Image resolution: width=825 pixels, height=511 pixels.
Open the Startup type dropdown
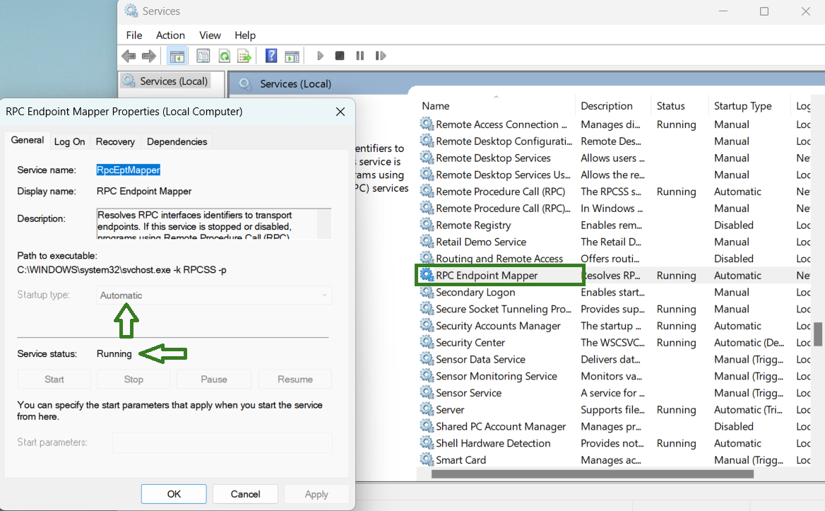click(x=214, y=295)
